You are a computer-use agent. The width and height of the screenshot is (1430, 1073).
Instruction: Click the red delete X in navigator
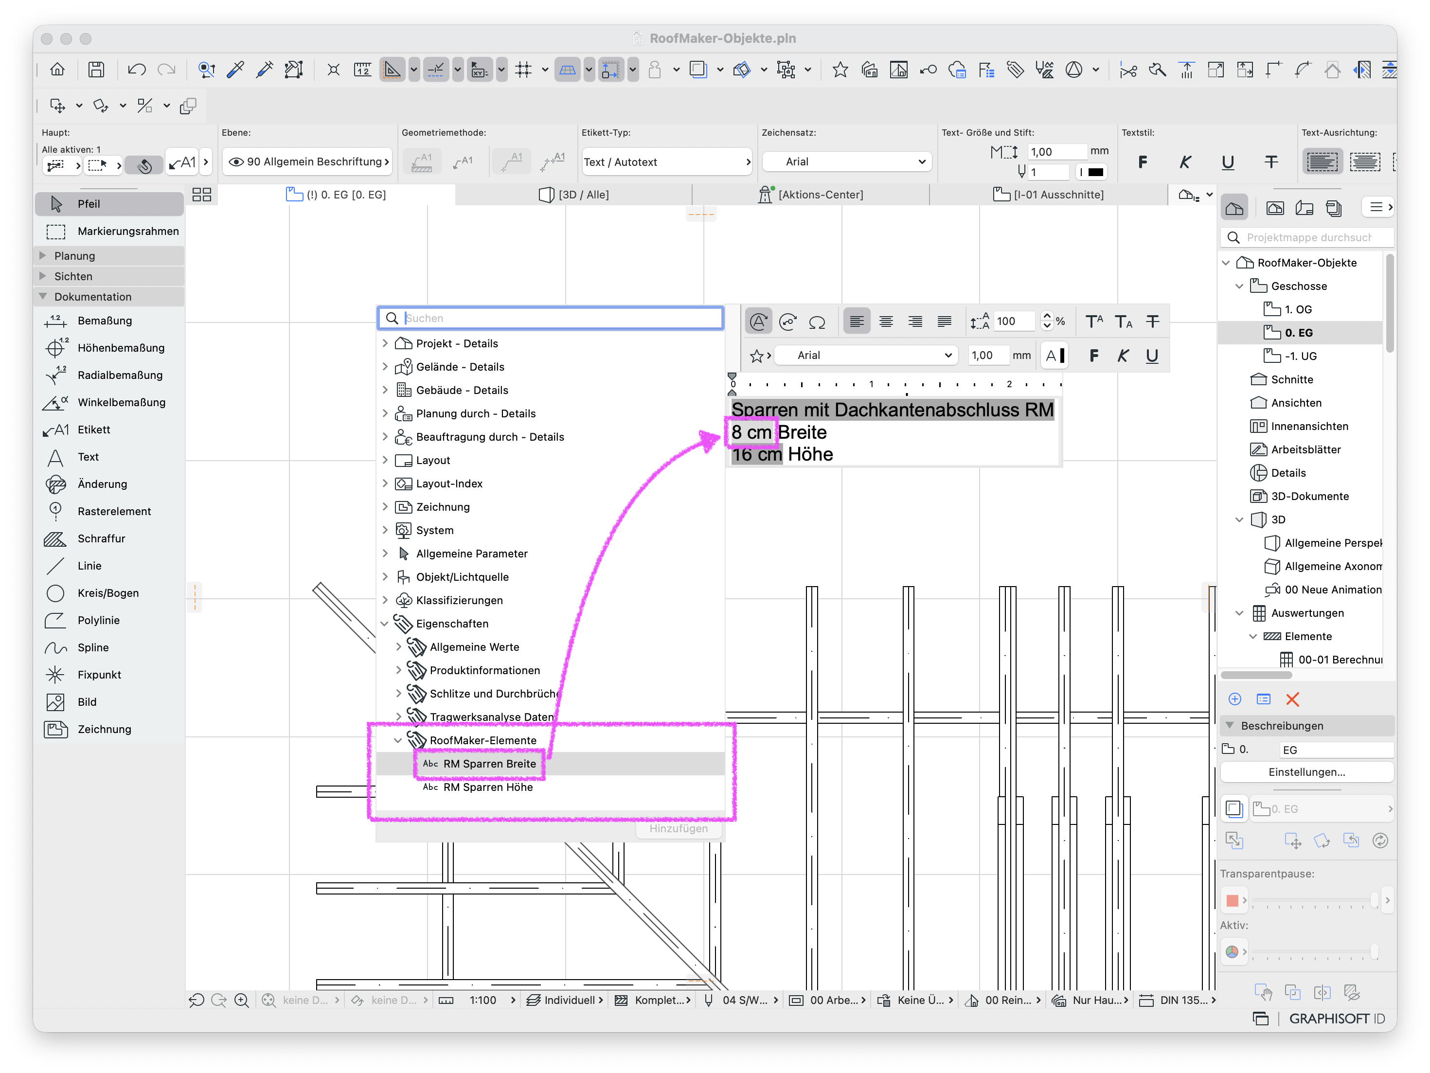1292,699
